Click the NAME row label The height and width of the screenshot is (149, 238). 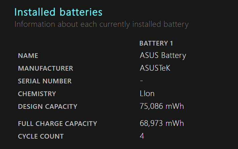(28, 56)
